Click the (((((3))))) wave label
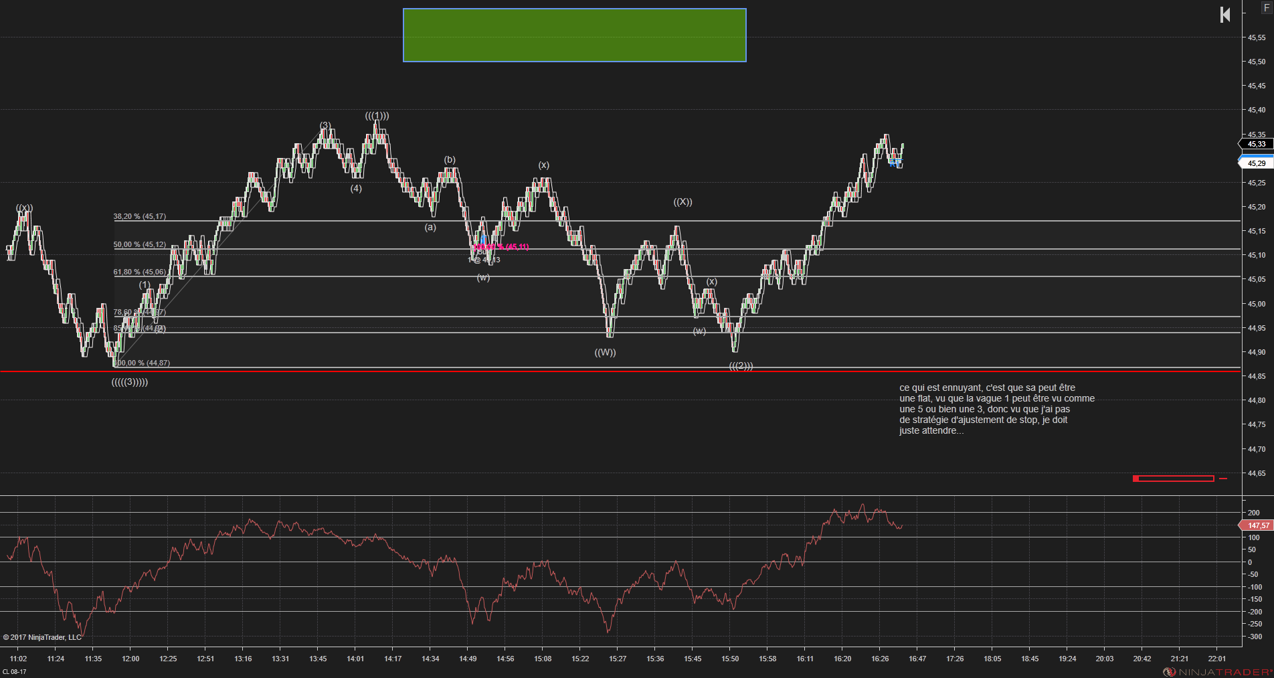Viewport: 1274px width, 678px height. 130,382
